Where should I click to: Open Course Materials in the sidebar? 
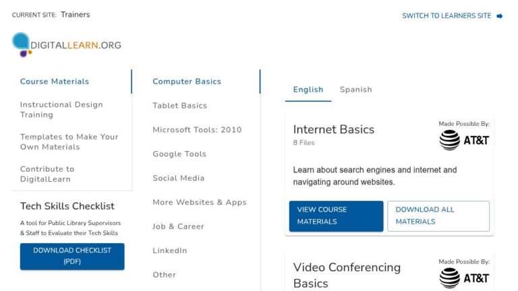click(x=55, y=82)
